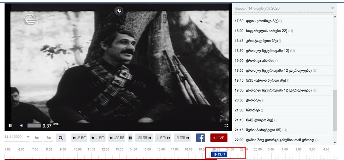The width and height of the screenshot is (344, 160).
Task: Select the 17:30 დღის ქრონიკა program
Action: [x=283, y=21]
